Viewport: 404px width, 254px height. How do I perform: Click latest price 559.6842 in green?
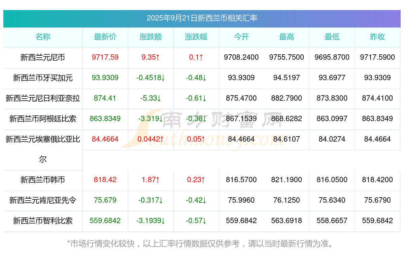pos(105,221)
